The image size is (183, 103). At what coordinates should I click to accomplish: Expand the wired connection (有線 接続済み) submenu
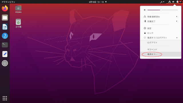[161, 17]
